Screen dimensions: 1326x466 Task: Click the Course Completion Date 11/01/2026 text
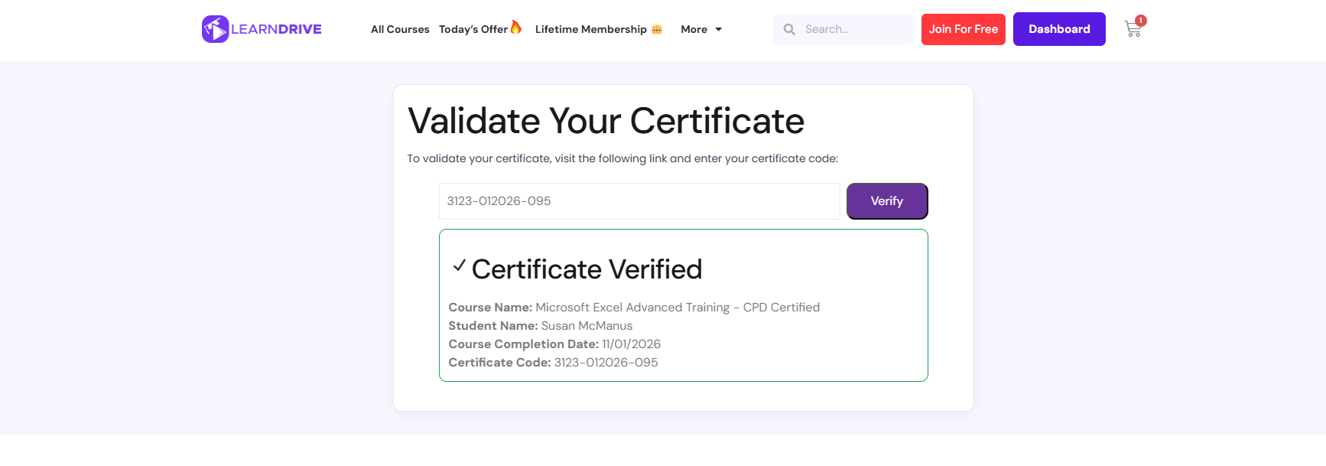554,344
